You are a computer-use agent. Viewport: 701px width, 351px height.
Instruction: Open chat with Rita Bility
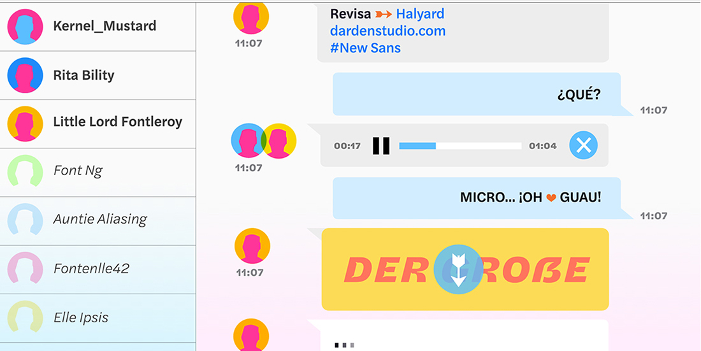(83, 75)
